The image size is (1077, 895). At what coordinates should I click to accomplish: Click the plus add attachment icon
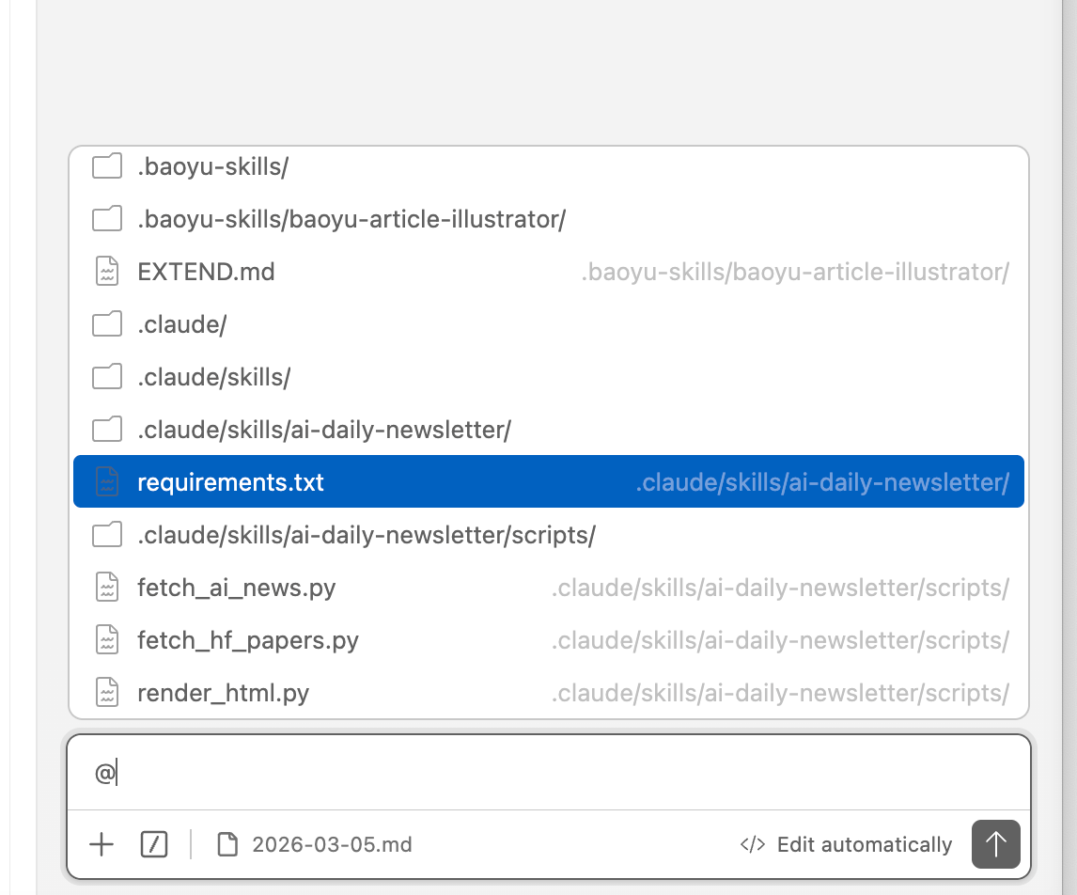101,844
